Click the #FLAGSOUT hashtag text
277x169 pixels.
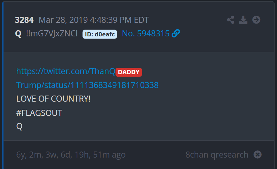coord(39,113)
